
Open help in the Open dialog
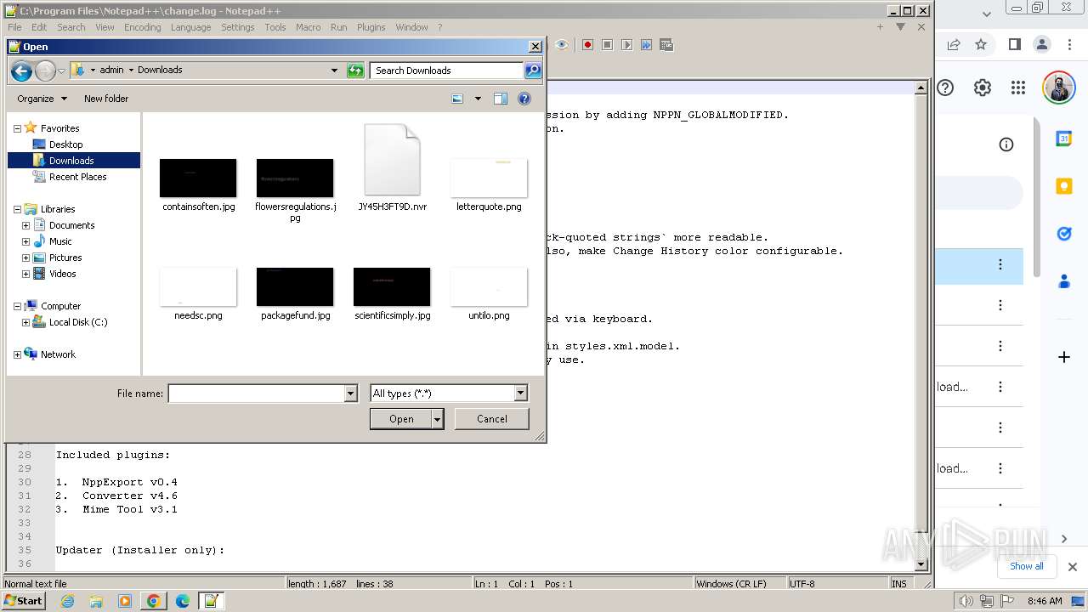coord(524,99)
